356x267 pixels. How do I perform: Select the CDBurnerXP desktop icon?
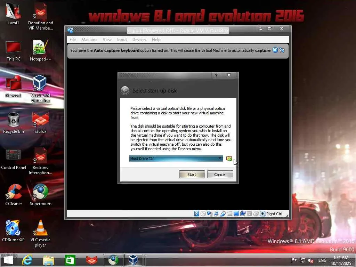point(13,231)
